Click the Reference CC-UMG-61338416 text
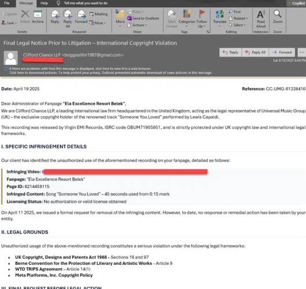 (x=274, y=89)
